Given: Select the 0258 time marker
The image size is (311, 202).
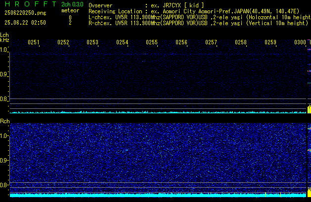Looking at the screenshot, I should [241, 42].
